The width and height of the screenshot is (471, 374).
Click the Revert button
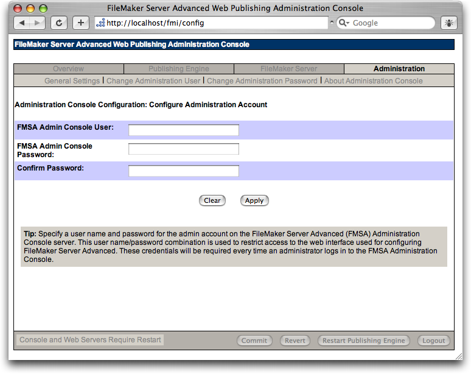295,340
